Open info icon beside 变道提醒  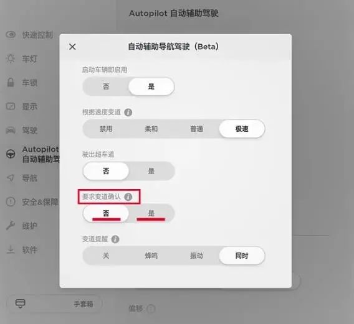coord(115,239)
